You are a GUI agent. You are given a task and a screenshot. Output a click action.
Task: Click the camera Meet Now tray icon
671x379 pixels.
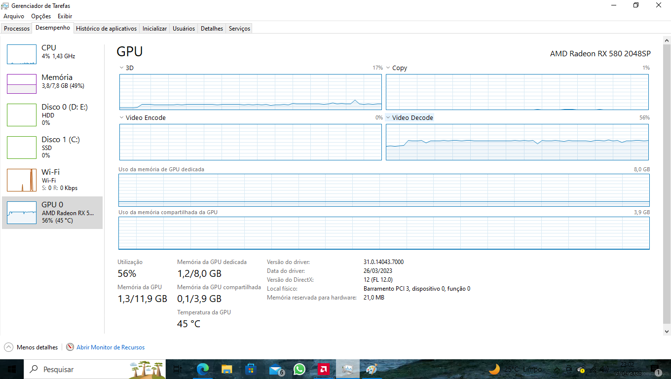coord(569,369)
